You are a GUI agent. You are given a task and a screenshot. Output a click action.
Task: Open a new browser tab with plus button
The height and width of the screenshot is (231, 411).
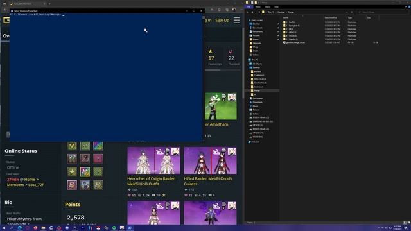50,4
